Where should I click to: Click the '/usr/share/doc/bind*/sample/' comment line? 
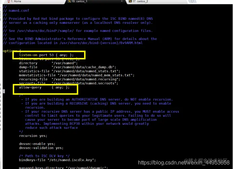pyautogui.click(x=78, y=31)
